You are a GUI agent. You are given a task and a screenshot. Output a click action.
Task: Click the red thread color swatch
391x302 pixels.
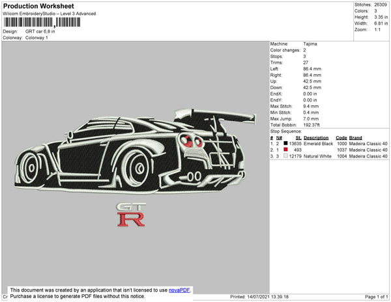coord(285,150)
